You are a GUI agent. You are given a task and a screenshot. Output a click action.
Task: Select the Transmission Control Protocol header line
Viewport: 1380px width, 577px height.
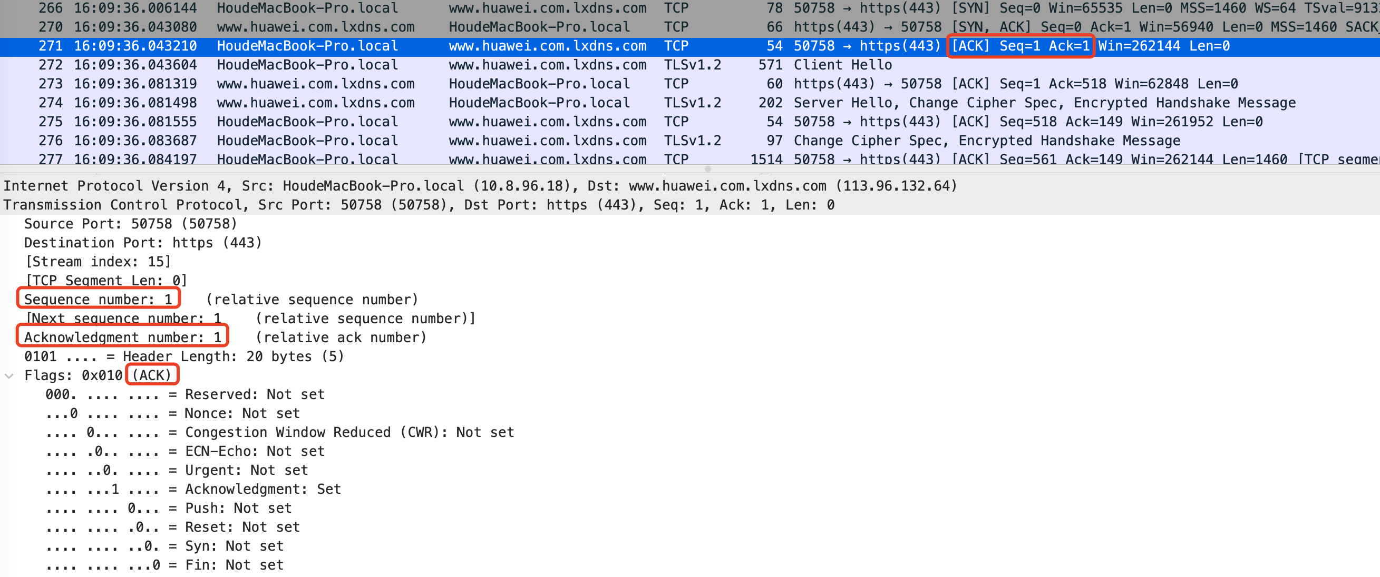(x=690, y=205)
